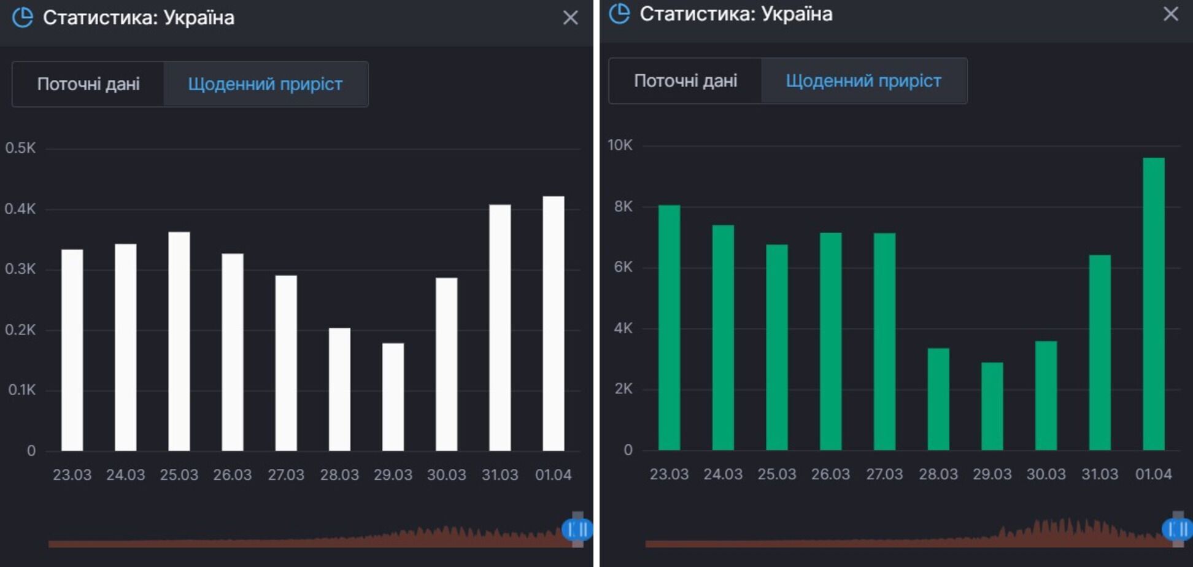This screenshot has height=567, width=1193.
Task: Click the statistics pie icon in left panel
Action: 23,17
